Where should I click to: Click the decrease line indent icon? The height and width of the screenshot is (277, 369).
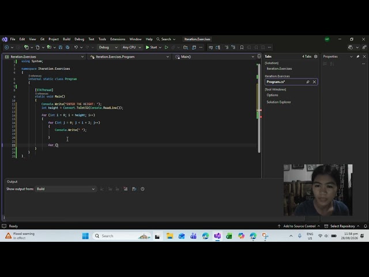tap(227, 47)
